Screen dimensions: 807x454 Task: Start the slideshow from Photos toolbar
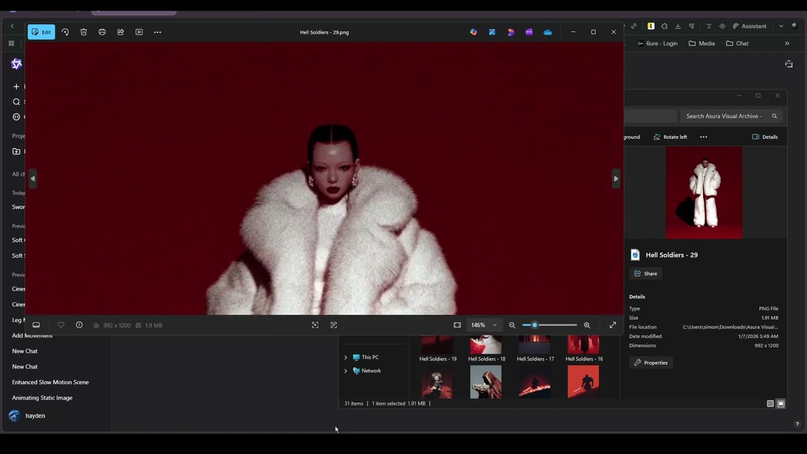pyautogui.click(x=139, y=32)
